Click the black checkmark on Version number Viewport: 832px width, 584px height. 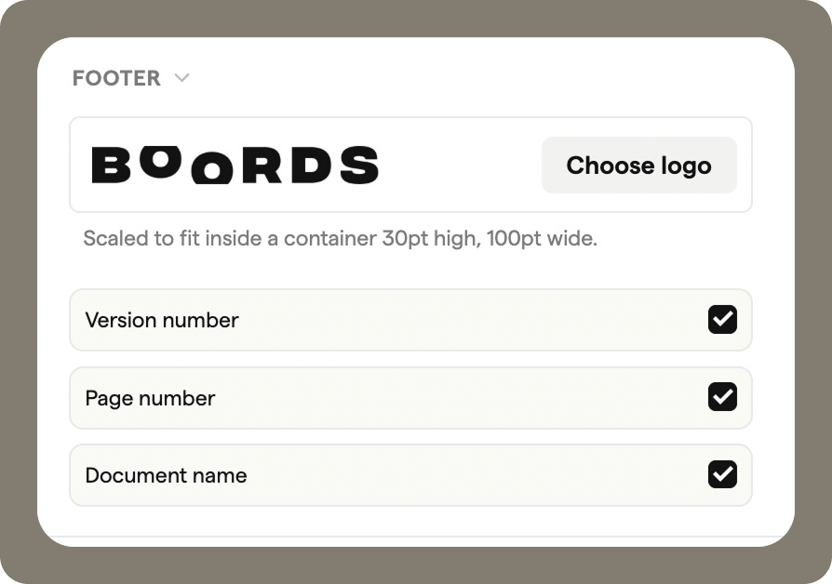[x=720, y=320]
